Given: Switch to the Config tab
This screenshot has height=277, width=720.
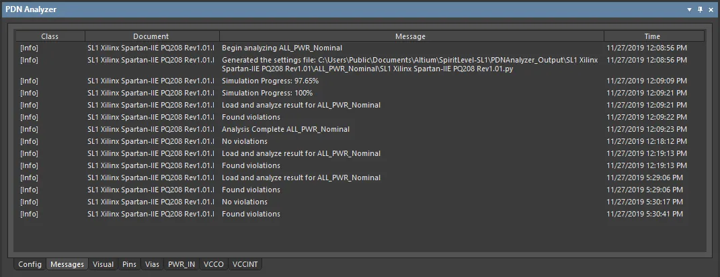Looking at the screenshot, I should point(30,264).
